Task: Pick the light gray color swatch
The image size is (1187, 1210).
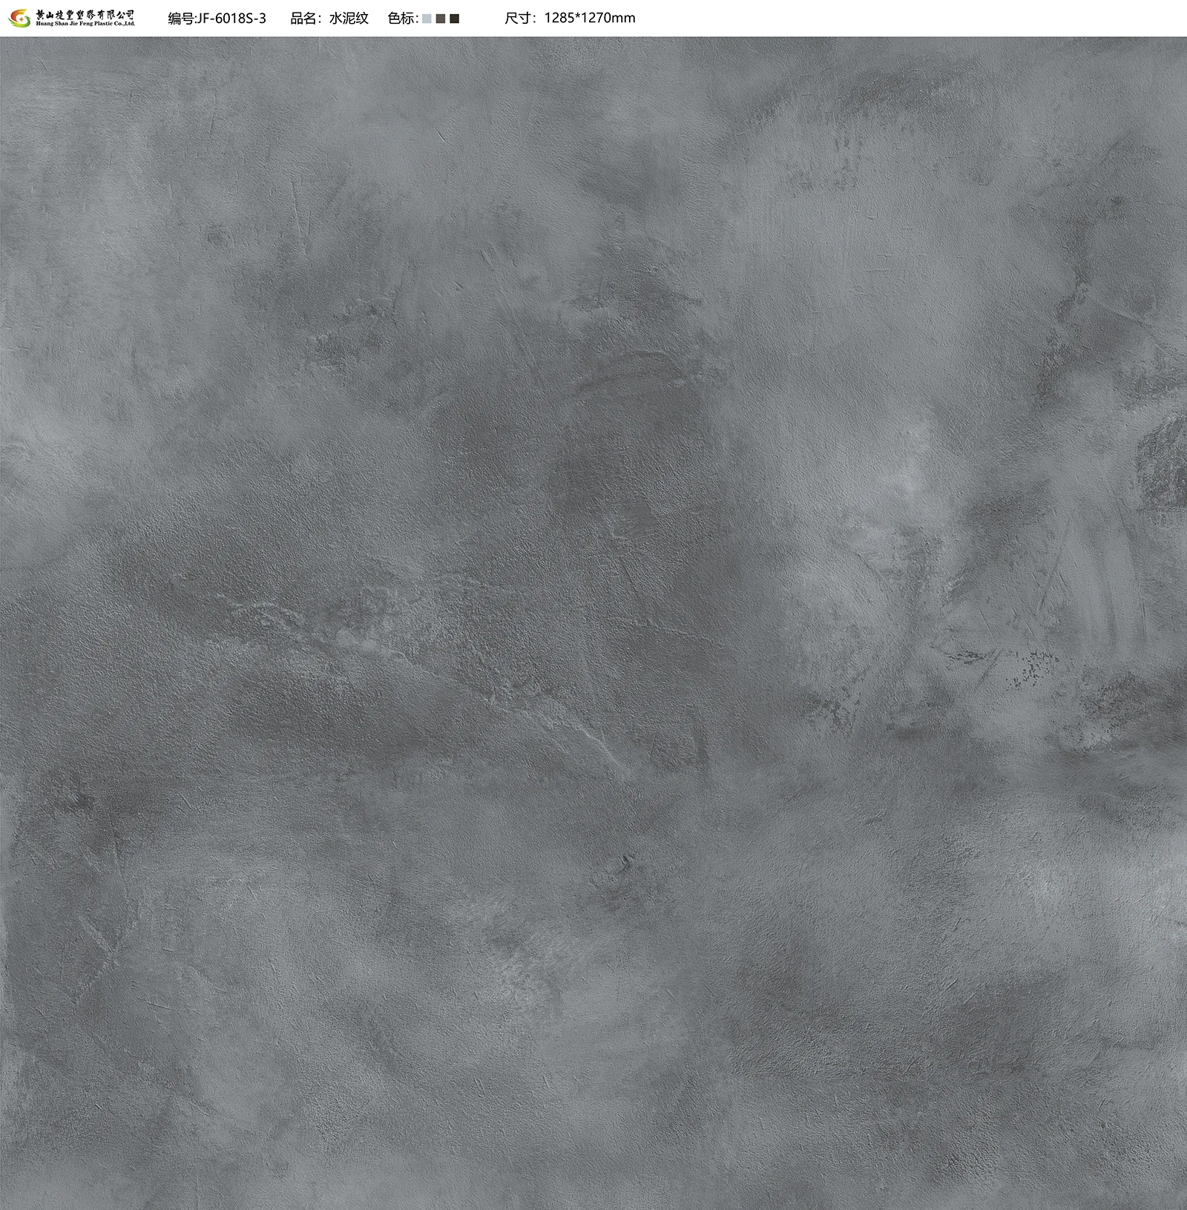Action: (427, 19)
